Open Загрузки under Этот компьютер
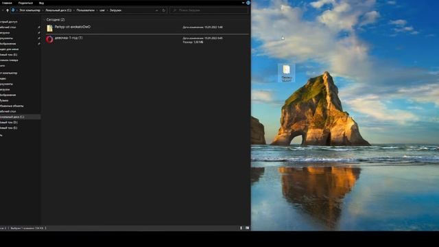This screenshot has height=247, width=439. click(5, 90)
